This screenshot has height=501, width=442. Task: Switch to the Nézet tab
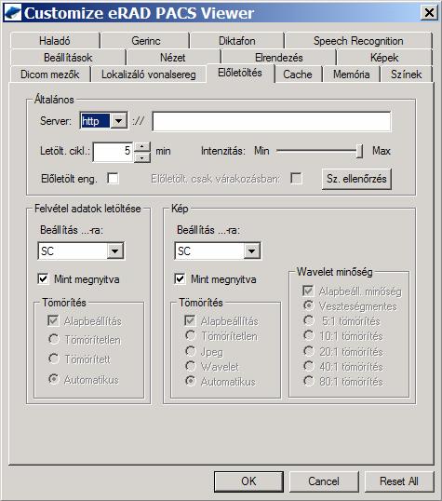pos(173,58)
